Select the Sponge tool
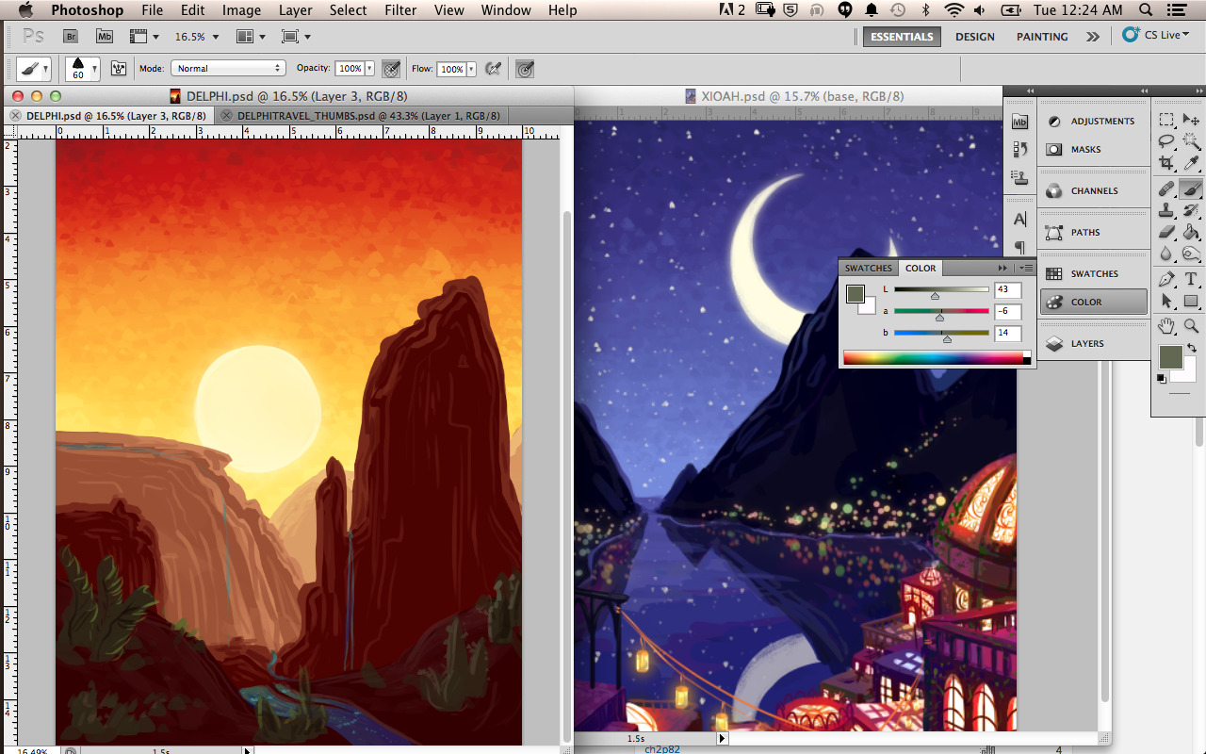Viewport: 1206px width, 754px height. [1191, 254]
